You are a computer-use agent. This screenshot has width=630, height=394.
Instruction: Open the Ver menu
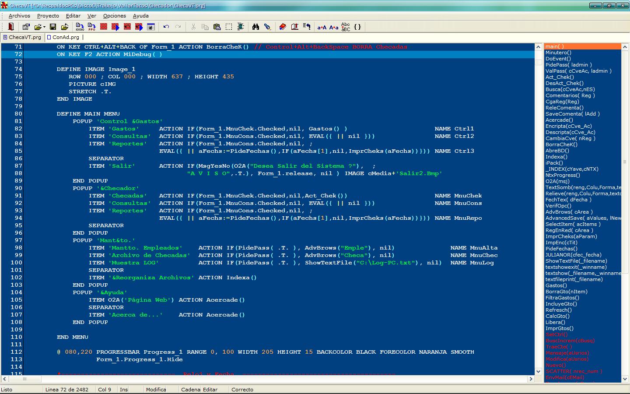tap(91, 16)
